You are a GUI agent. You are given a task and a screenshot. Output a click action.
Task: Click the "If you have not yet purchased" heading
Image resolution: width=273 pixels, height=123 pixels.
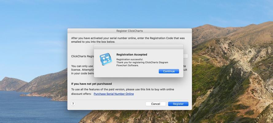coord(92,84)
